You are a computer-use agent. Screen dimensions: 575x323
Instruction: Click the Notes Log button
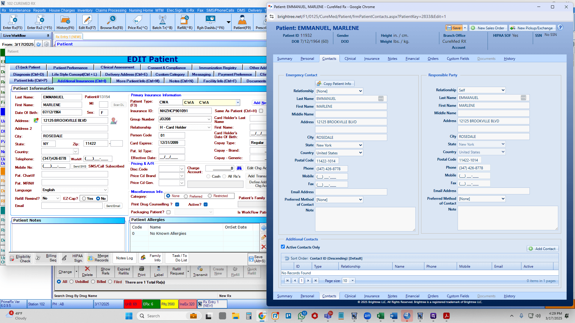coord(125,258)
